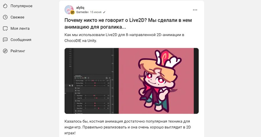
Task: Click the compass icon beside Рейтинг
Action: pyautogui.click(x=5, y=51)
